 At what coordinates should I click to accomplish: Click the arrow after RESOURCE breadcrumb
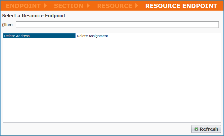(137, 6)
